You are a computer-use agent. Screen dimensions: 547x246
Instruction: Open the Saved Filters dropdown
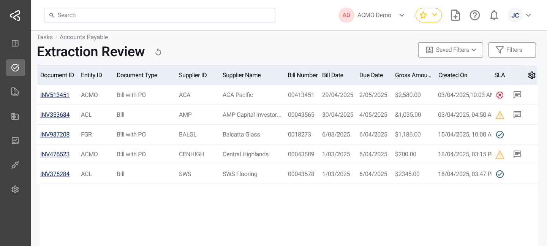[451, 50]
